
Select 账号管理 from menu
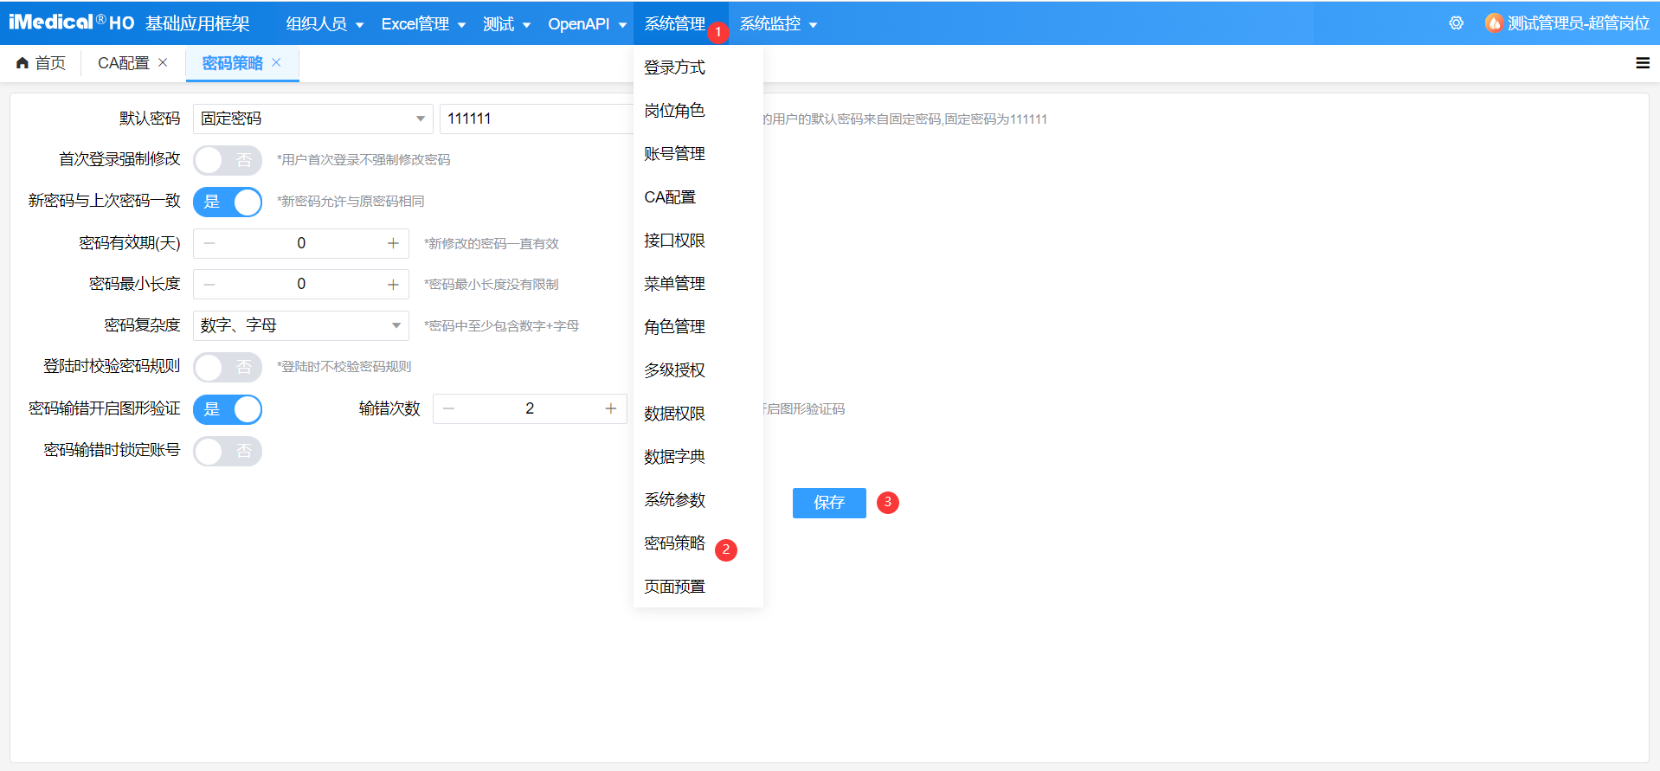point(698,154)
